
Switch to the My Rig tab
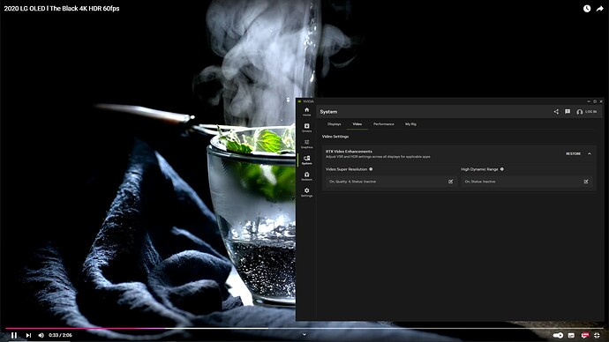coord(410,124)
